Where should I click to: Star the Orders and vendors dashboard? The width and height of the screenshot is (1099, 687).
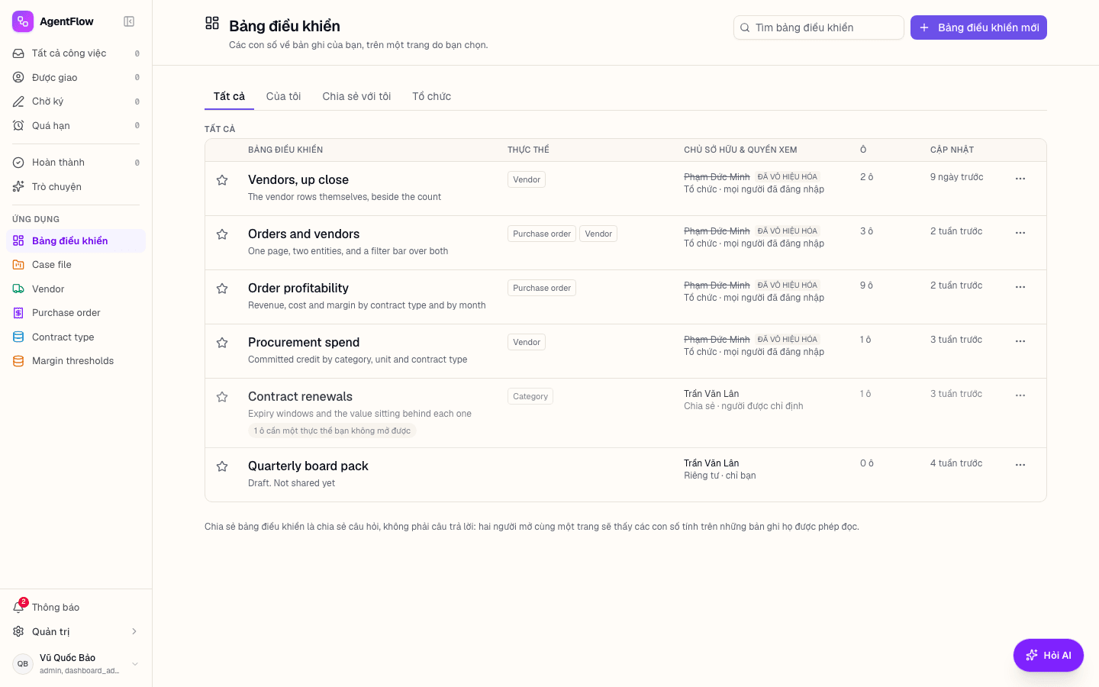point(222,234)
